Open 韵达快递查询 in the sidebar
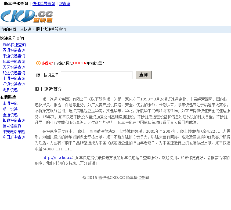Image resolution: width=231 pixels, height=210 pixels. tap(14, 73)
